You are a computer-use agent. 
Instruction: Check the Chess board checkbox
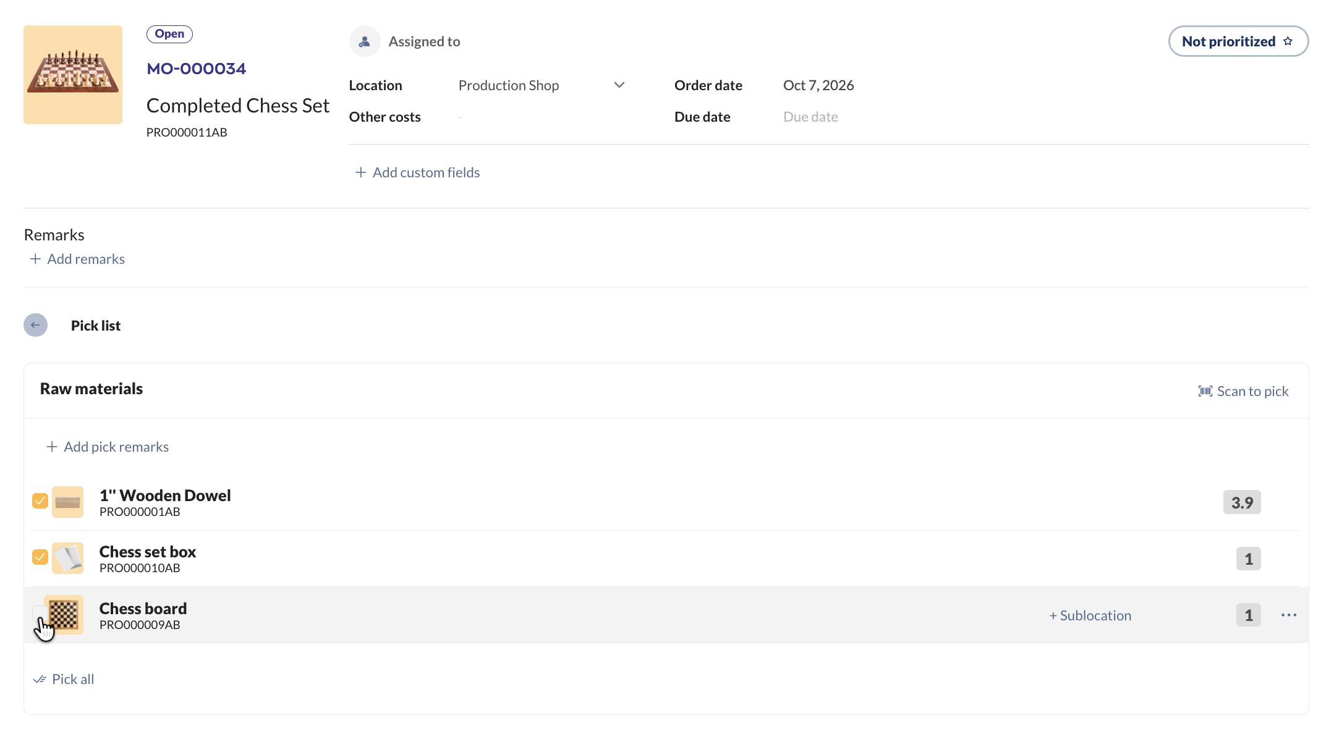[39, 613]
